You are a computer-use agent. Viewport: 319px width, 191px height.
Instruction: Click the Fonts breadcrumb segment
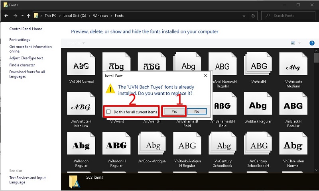(x=119, y=16)
